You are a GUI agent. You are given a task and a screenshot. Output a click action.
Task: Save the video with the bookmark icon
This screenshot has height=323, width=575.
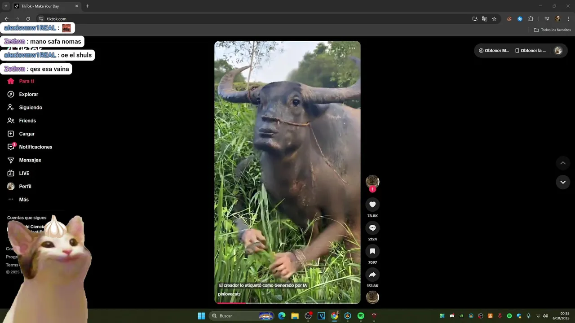[372, 251]
